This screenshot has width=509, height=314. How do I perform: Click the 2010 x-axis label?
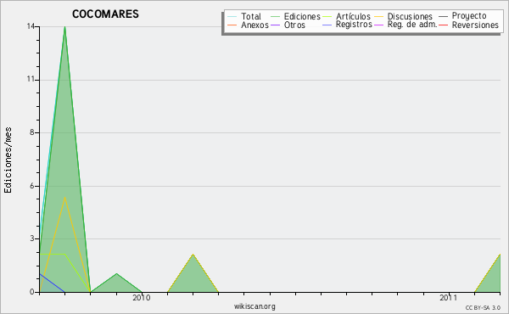141,298
